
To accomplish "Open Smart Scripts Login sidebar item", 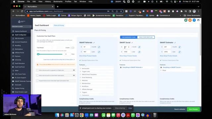I will pos(21,92).
